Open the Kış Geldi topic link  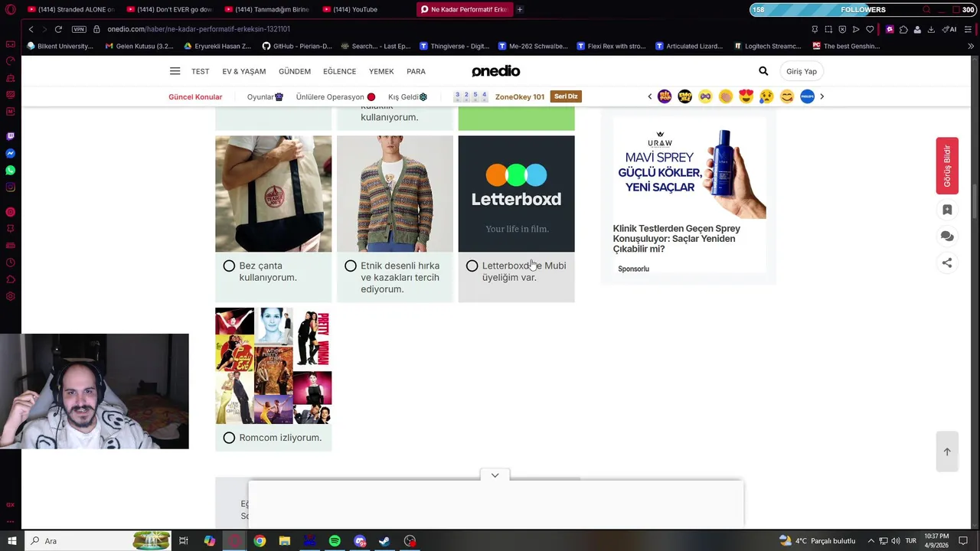(x=407, y=97)
